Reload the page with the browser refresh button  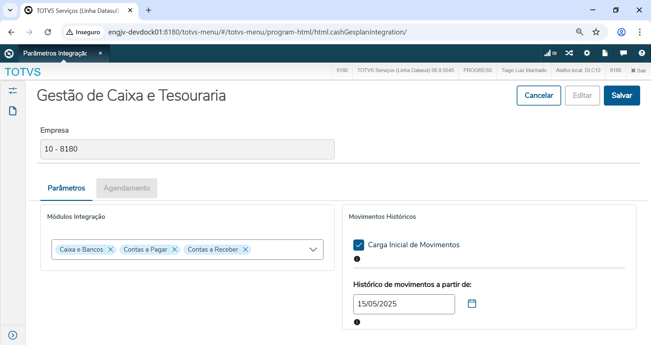pyautogui.click(x=48, y=32)
